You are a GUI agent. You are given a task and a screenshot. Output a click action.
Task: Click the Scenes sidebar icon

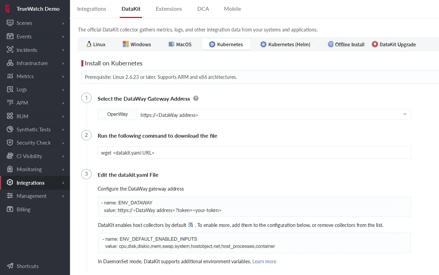[x=10, y=23]
